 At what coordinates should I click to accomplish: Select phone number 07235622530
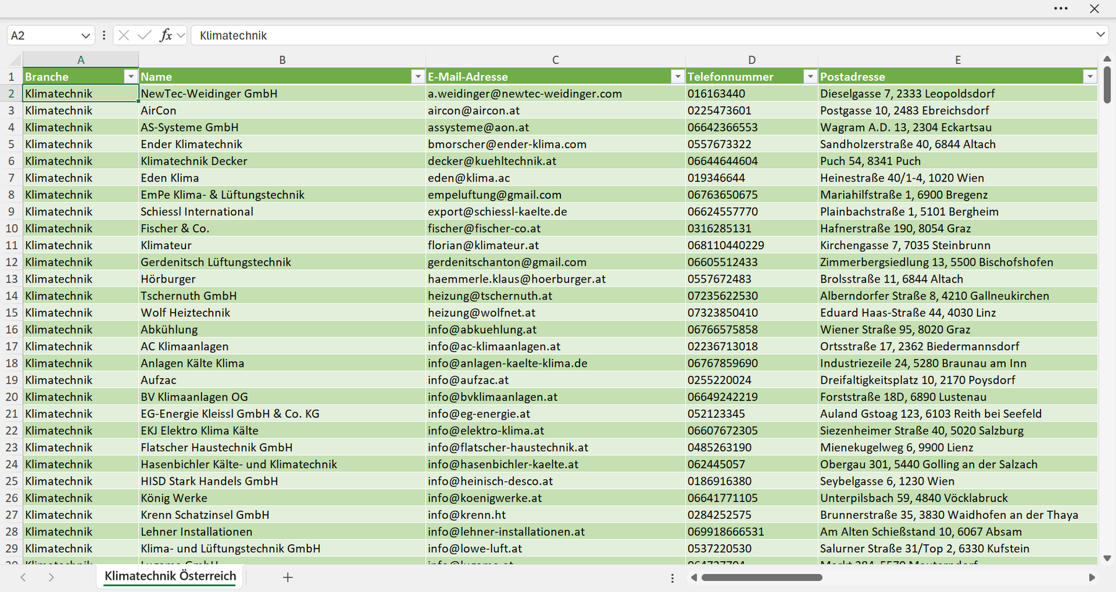coord(751,296)
